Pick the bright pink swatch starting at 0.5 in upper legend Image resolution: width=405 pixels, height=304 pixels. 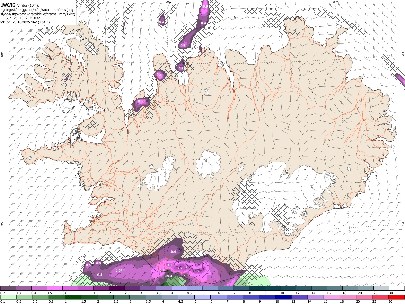[x=54, y=288]
